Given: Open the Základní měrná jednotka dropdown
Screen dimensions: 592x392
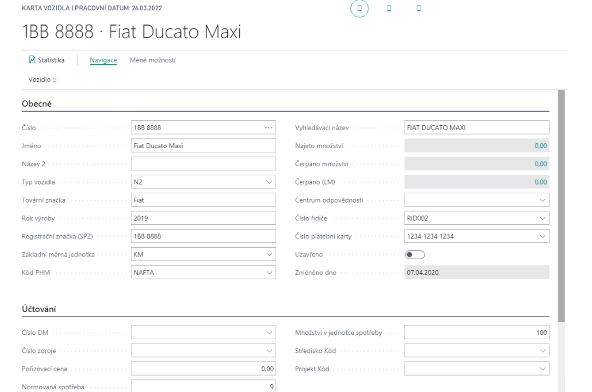Looking at the screenshot, I should coord(268,254).
